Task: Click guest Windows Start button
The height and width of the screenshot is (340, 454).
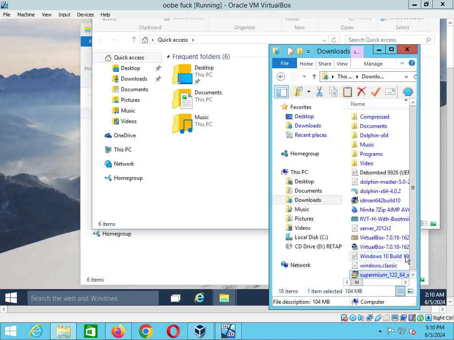Action: point(11,298)
